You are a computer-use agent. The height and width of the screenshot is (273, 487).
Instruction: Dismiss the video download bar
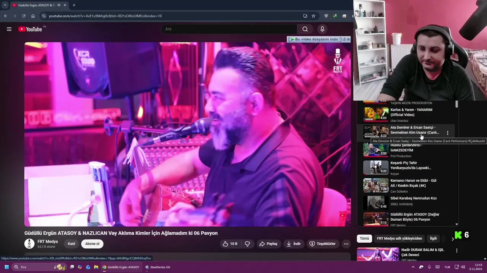tap(348, 39)
